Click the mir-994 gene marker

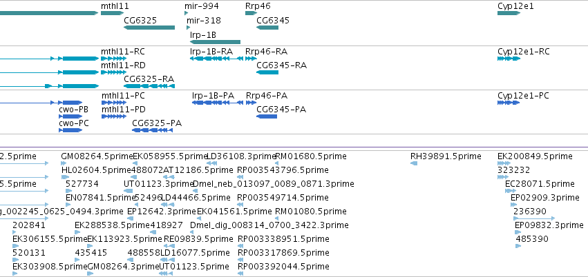(x=187, y=13)
